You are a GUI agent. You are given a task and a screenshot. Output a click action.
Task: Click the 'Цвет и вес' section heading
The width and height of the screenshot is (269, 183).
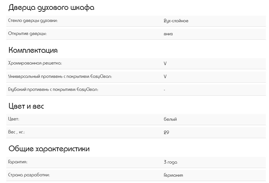point(26,106)
